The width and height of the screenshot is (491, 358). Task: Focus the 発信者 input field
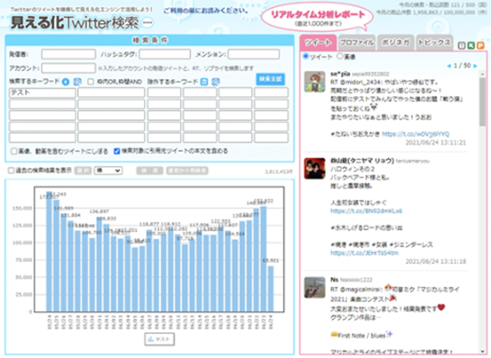[x=68, y=54]
